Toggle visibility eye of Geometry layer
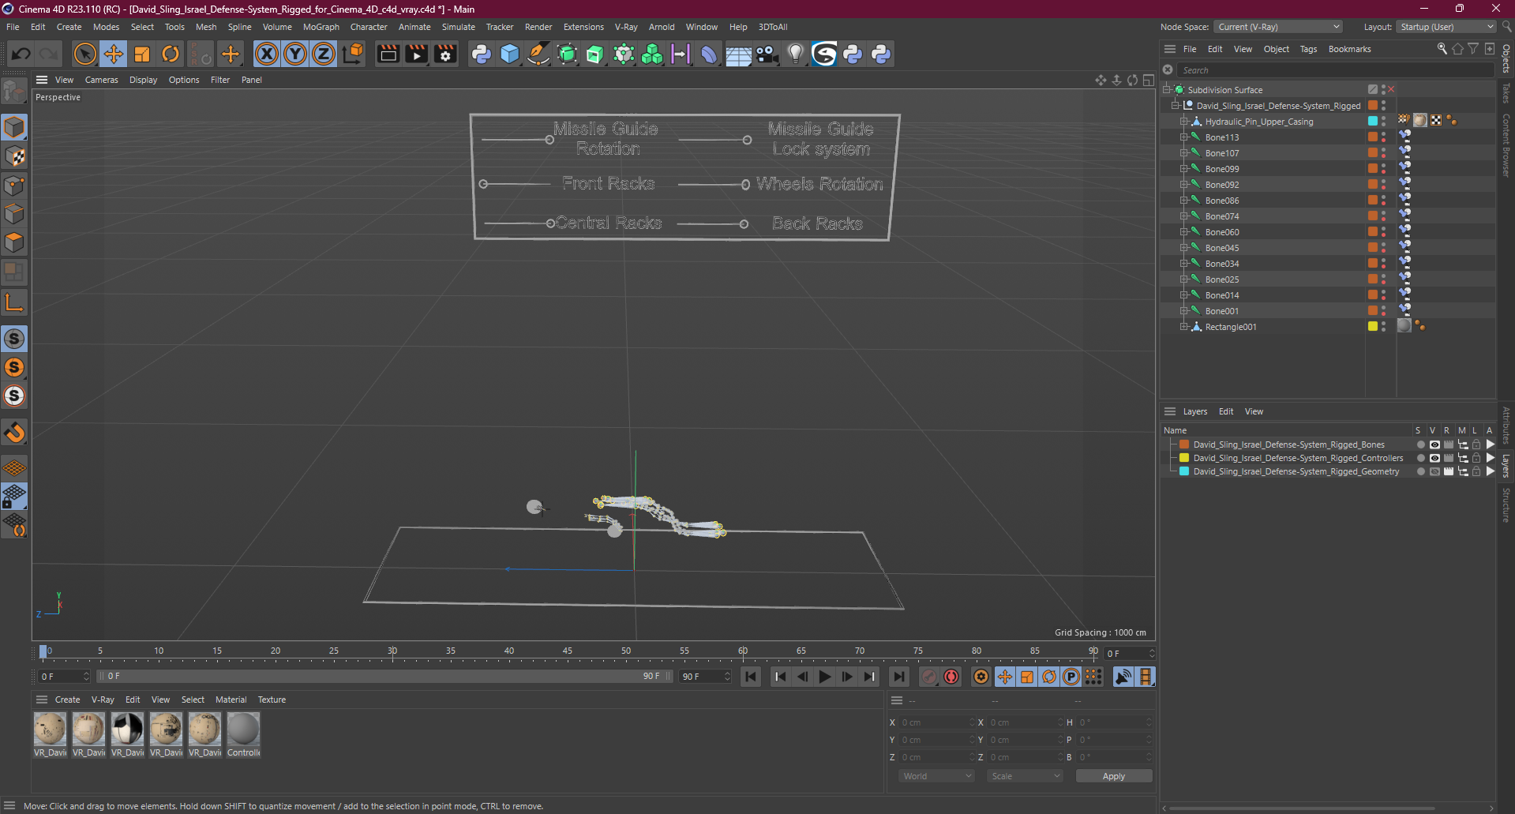This screenshot has width=1515, height=814. pos(1434,471)
